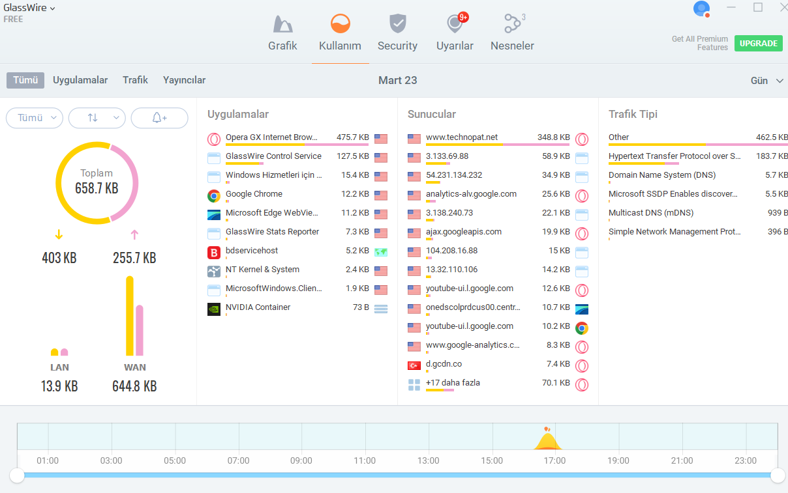Select the Other traffic type row
This screenshot has width=788, height=493.
(697, 138)
